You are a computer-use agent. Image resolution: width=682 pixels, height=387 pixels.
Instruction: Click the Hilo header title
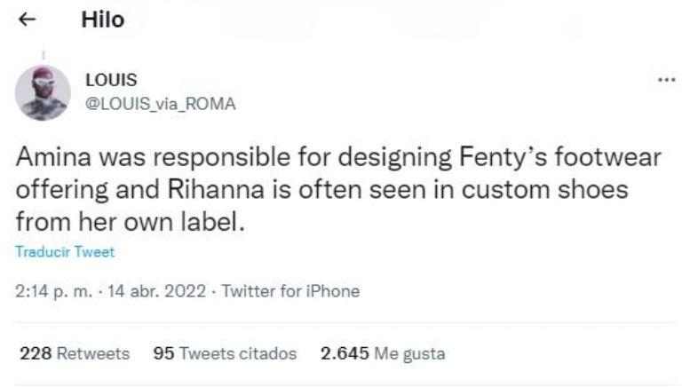103,20
